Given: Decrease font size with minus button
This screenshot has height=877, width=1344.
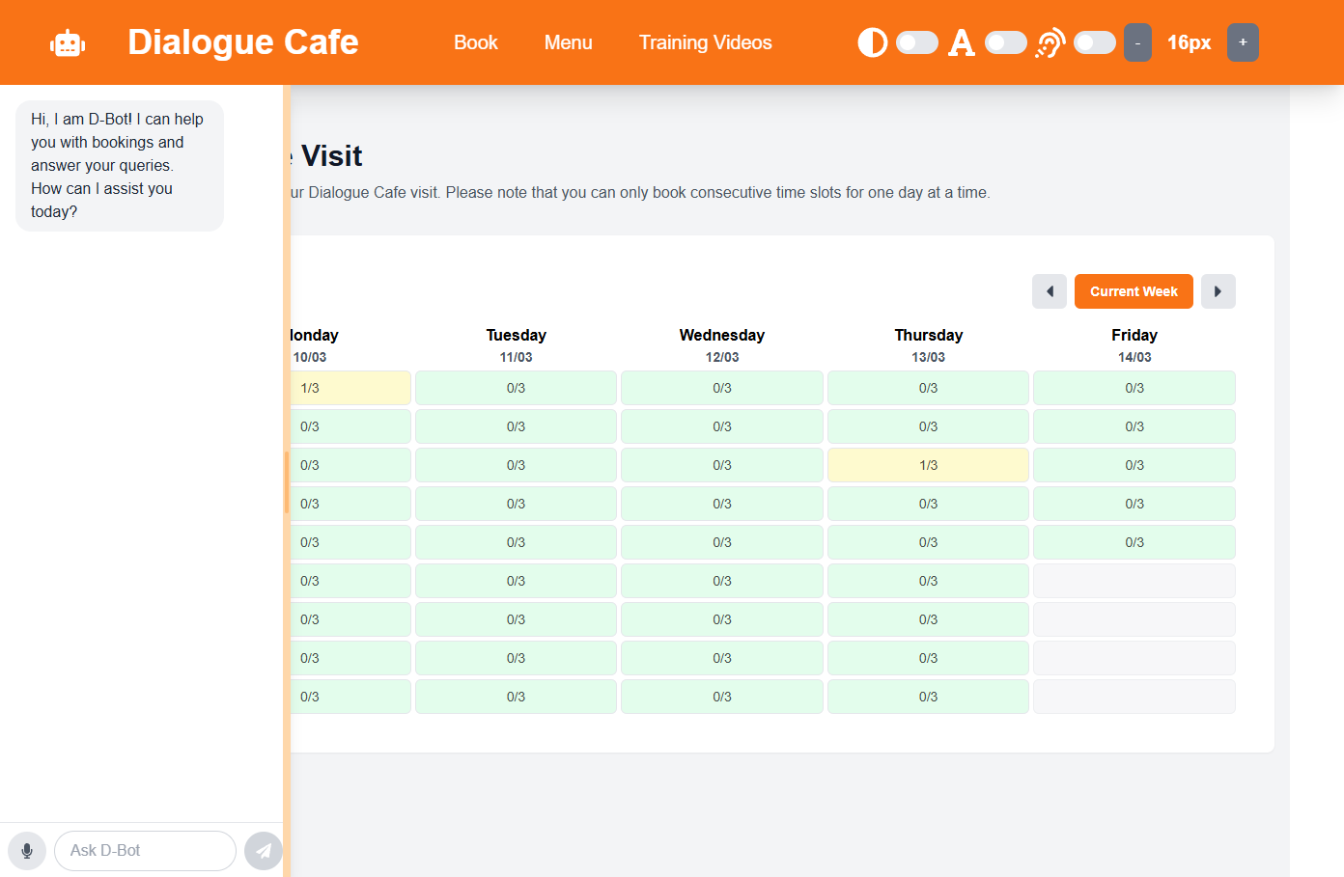Looking at the screenshot, I should tap(1137, 42).
